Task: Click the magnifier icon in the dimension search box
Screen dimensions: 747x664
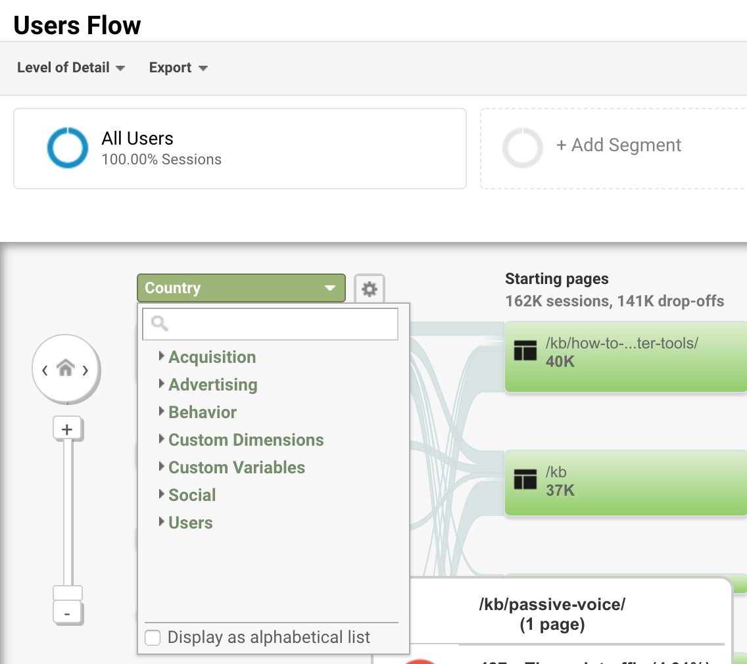Action: pos(158,323)
